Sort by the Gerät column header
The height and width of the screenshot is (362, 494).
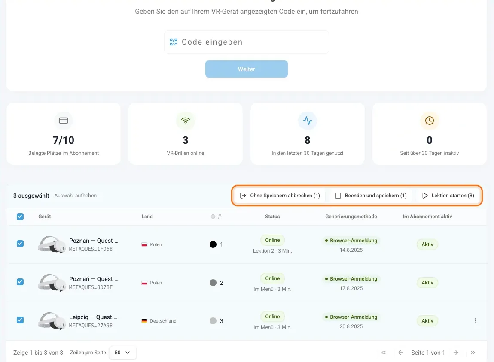point(45,216)
